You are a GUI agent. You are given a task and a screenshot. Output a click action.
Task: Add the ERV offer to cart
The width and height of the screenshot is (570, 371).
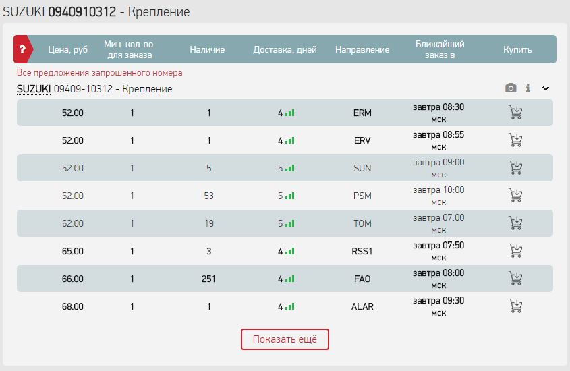(516, 140)
